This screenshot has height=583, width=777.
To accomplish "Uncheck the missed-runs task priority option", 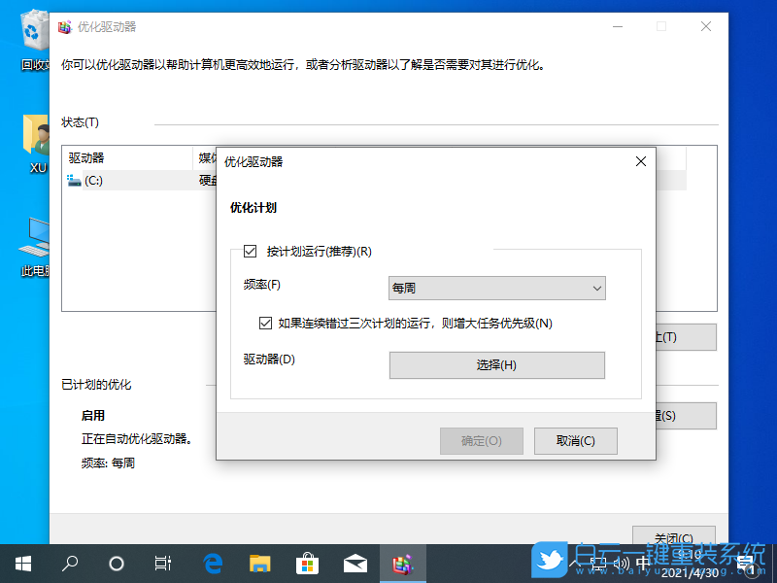I will pos(265,323).
